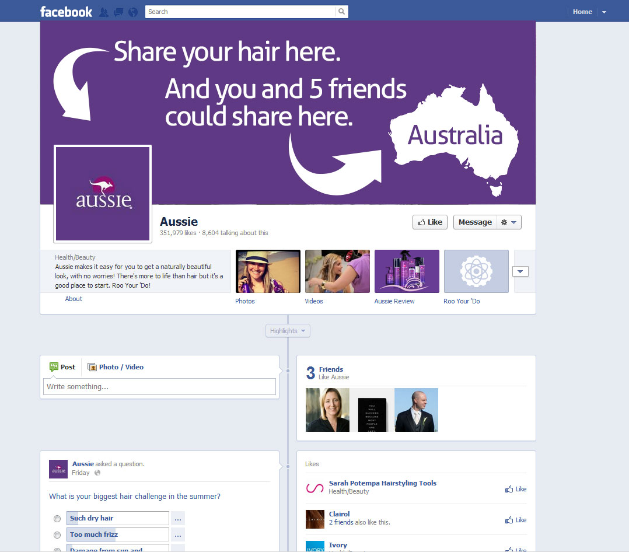Click the Roo Your 'Do app thumbnail

(476, 271)
